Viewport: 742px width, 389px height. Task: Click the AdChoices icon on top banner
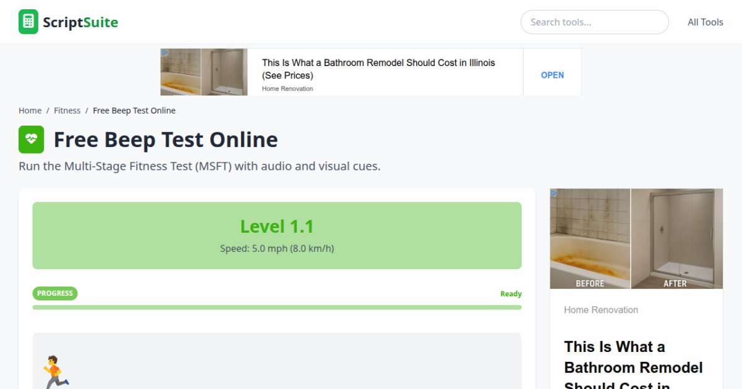[x=164, y=53]
